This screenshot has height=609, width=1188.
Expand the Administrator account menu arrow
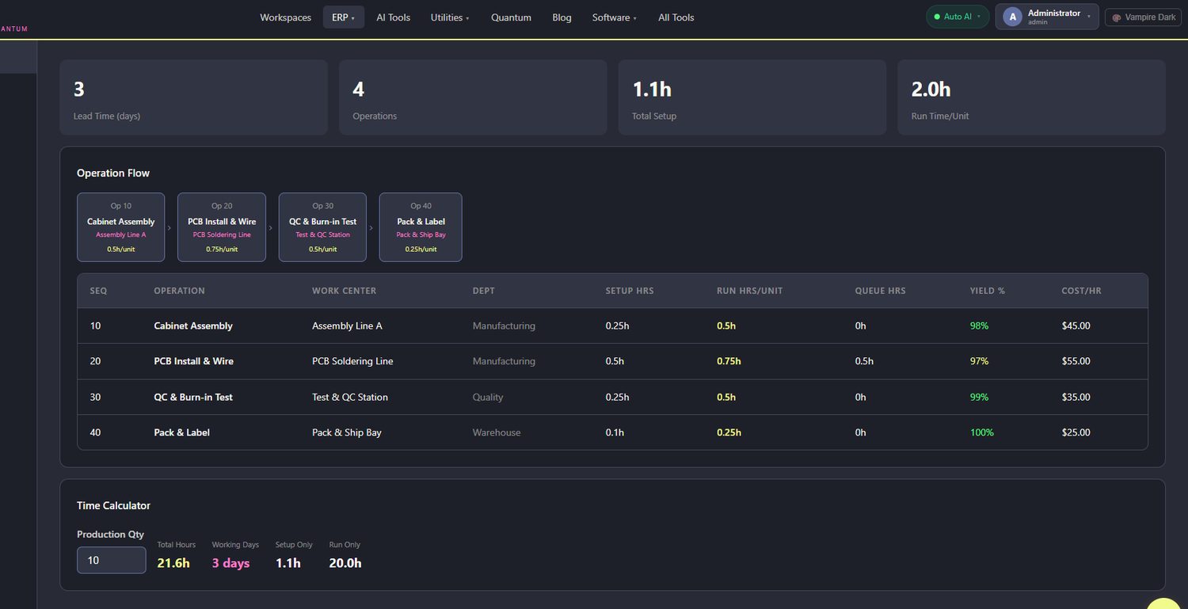click(1089, 17)
